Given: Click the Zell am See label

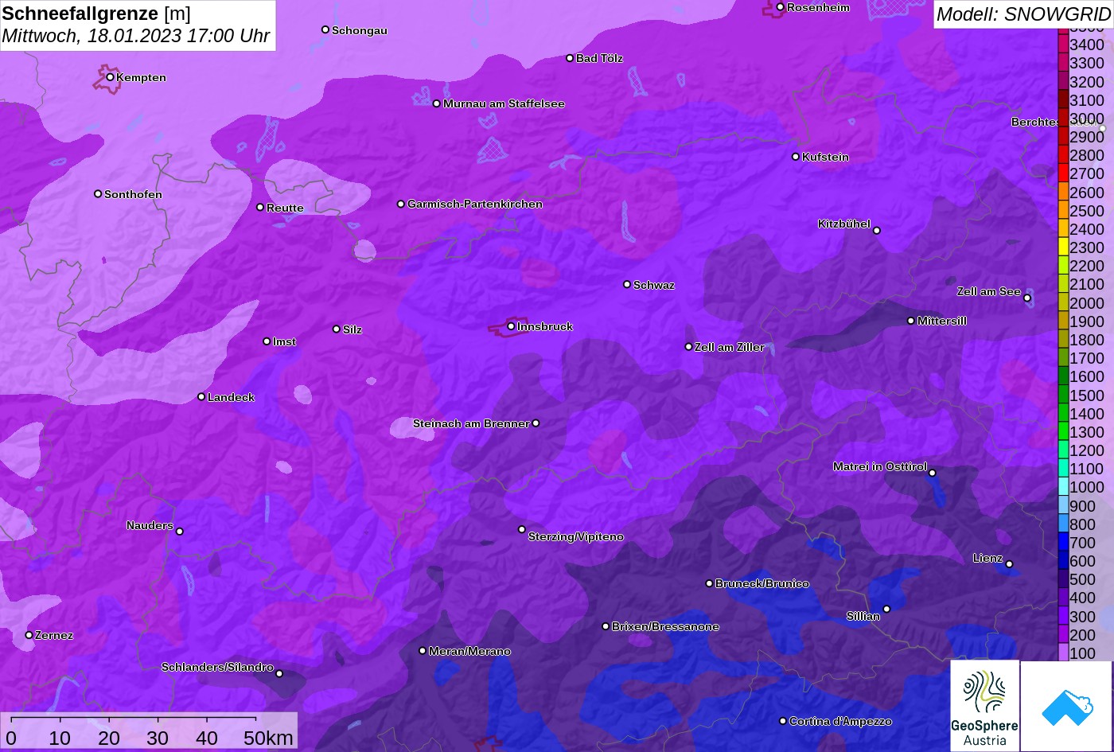Looking at the screenshot, I should (988, 291).
